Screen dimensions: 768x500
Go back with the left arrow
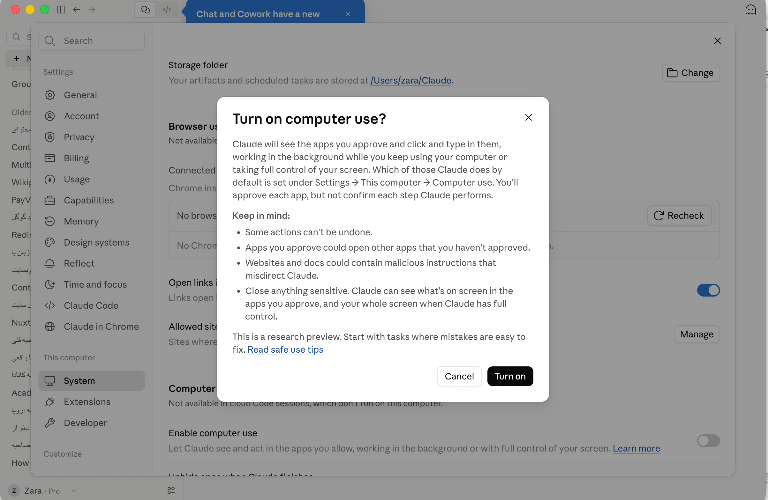click(77, 10)
